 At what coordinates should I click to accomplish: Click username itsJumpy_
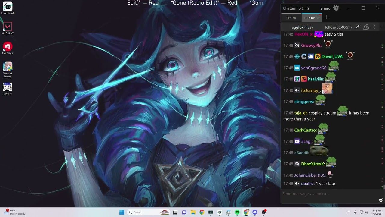311,90
